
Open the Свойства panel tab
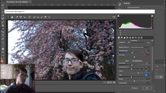tap(127, 3)
